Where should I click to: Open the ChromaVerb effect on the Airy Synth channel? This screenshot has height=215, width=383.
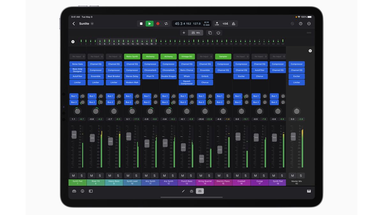[x=150, y=70]
